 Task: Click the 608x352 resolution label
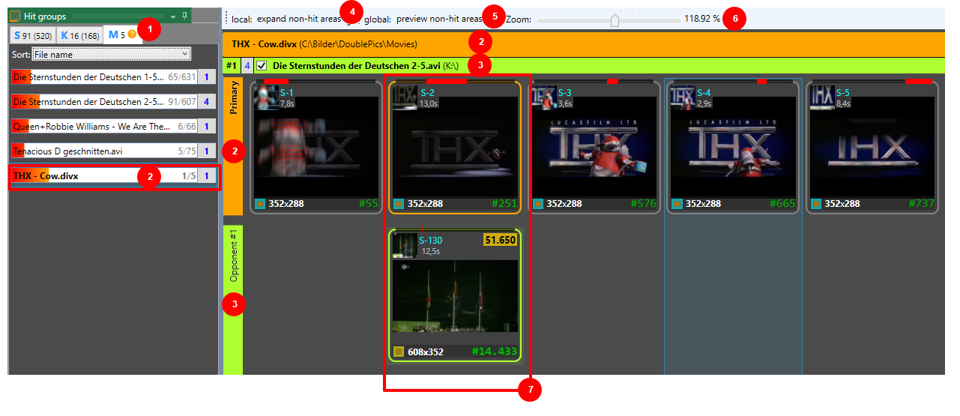(425, 352)
